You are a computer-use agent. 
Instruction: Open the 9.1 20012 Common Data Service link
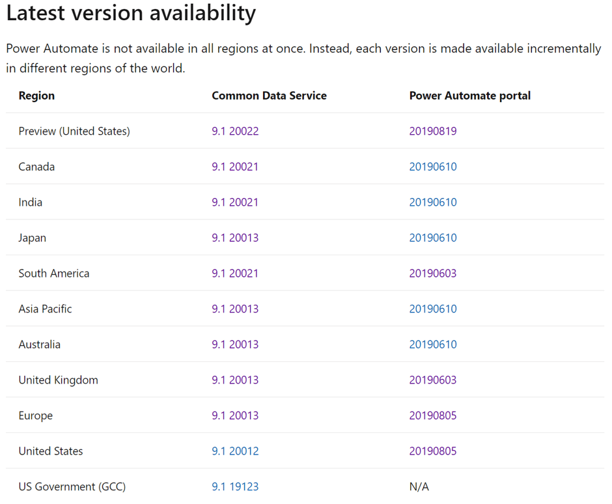tap(235, 451)
